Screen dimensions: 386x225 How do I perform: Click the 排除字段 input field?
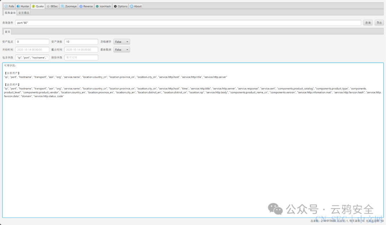pyautogui.click(x=81, y=57)
